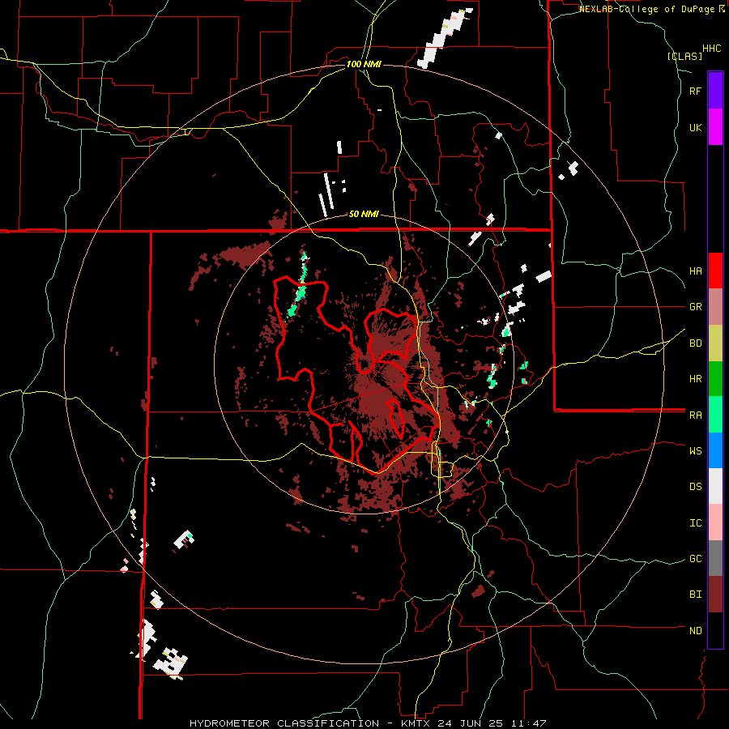Select the 'GC' legend label

click(x=695, y=559)
